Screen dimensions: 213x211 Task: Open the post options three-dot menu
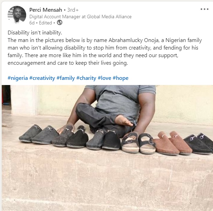[x=204, y=10]
